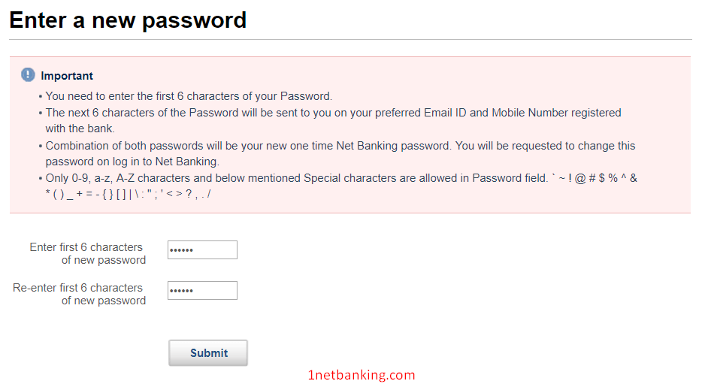
Task: Click the 'Enter a new password' heading
Action: 128,20
